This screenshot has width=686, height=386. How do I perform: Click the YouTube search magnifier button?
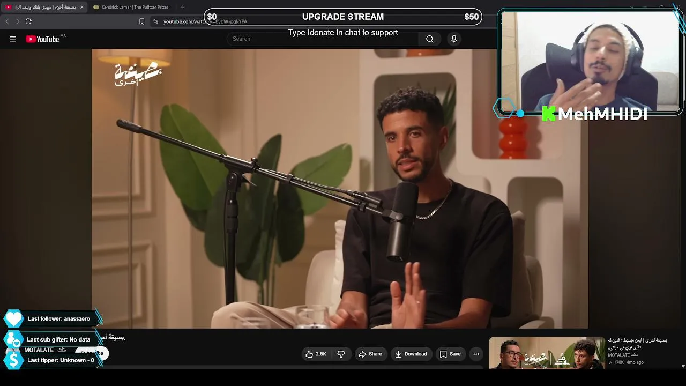coord(430,39)
